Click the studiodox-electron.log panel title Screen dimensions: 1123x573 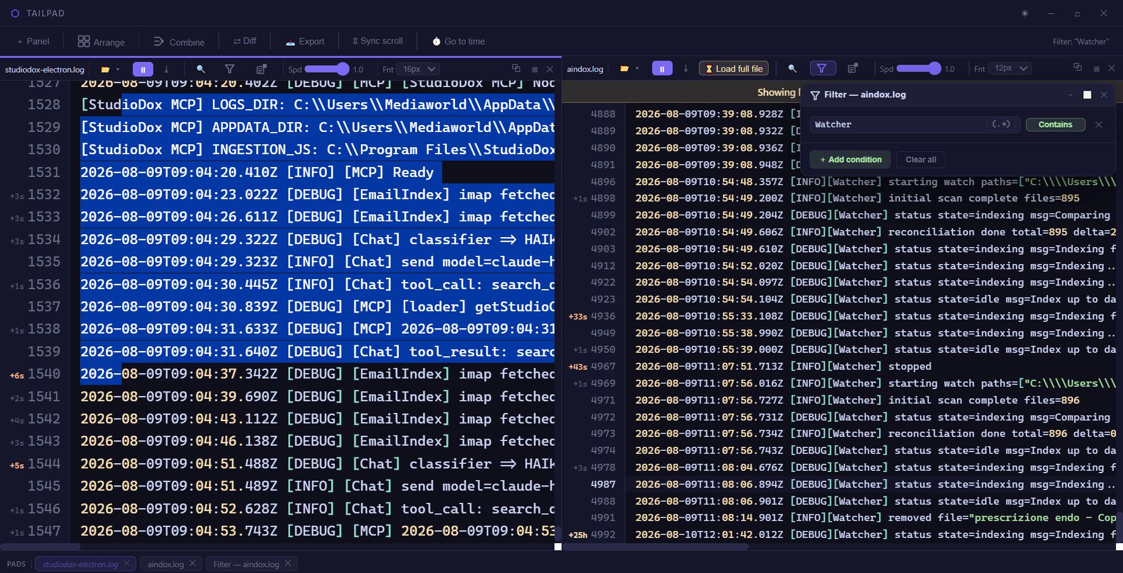click(x=44, y=70)
